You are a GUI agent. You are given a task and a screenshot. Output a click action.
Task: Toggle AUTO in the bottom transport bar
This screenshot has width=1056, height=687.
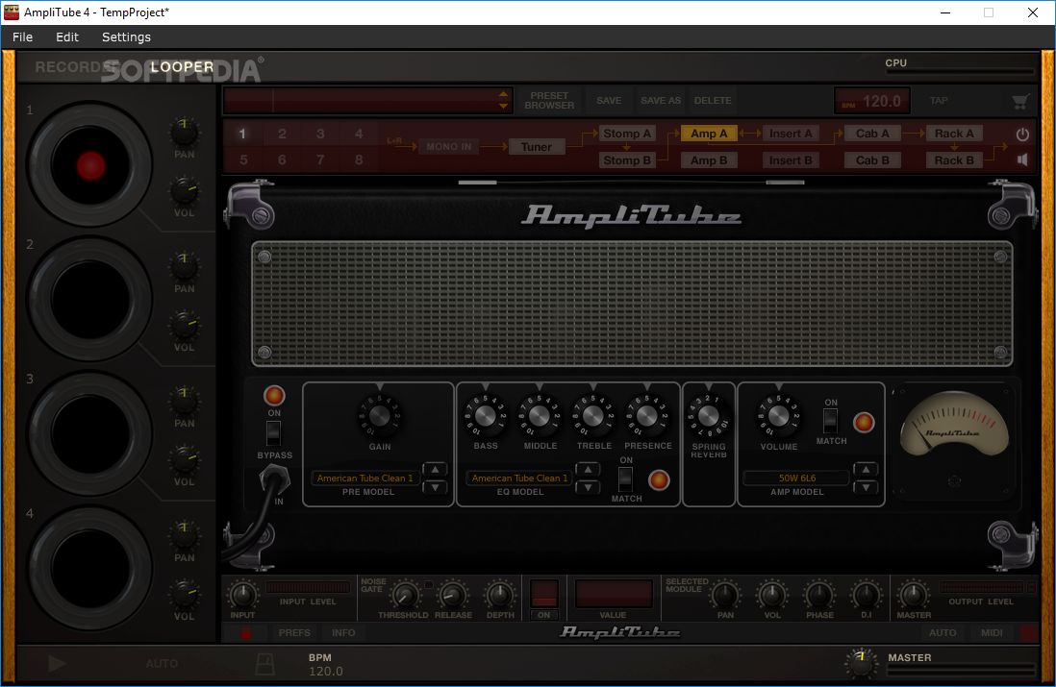(162, 663)
